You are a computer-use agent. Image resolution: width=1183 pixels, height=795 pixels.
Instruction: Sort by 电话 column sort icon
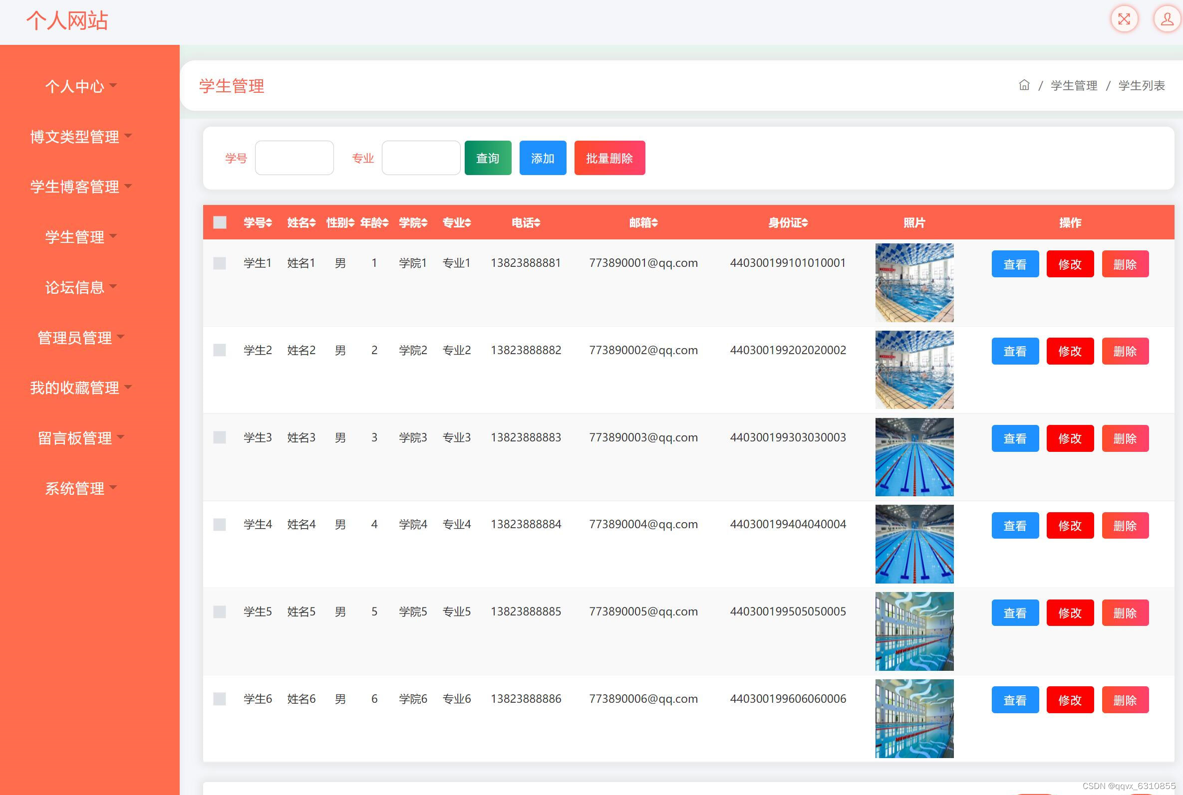coord(537,222)
